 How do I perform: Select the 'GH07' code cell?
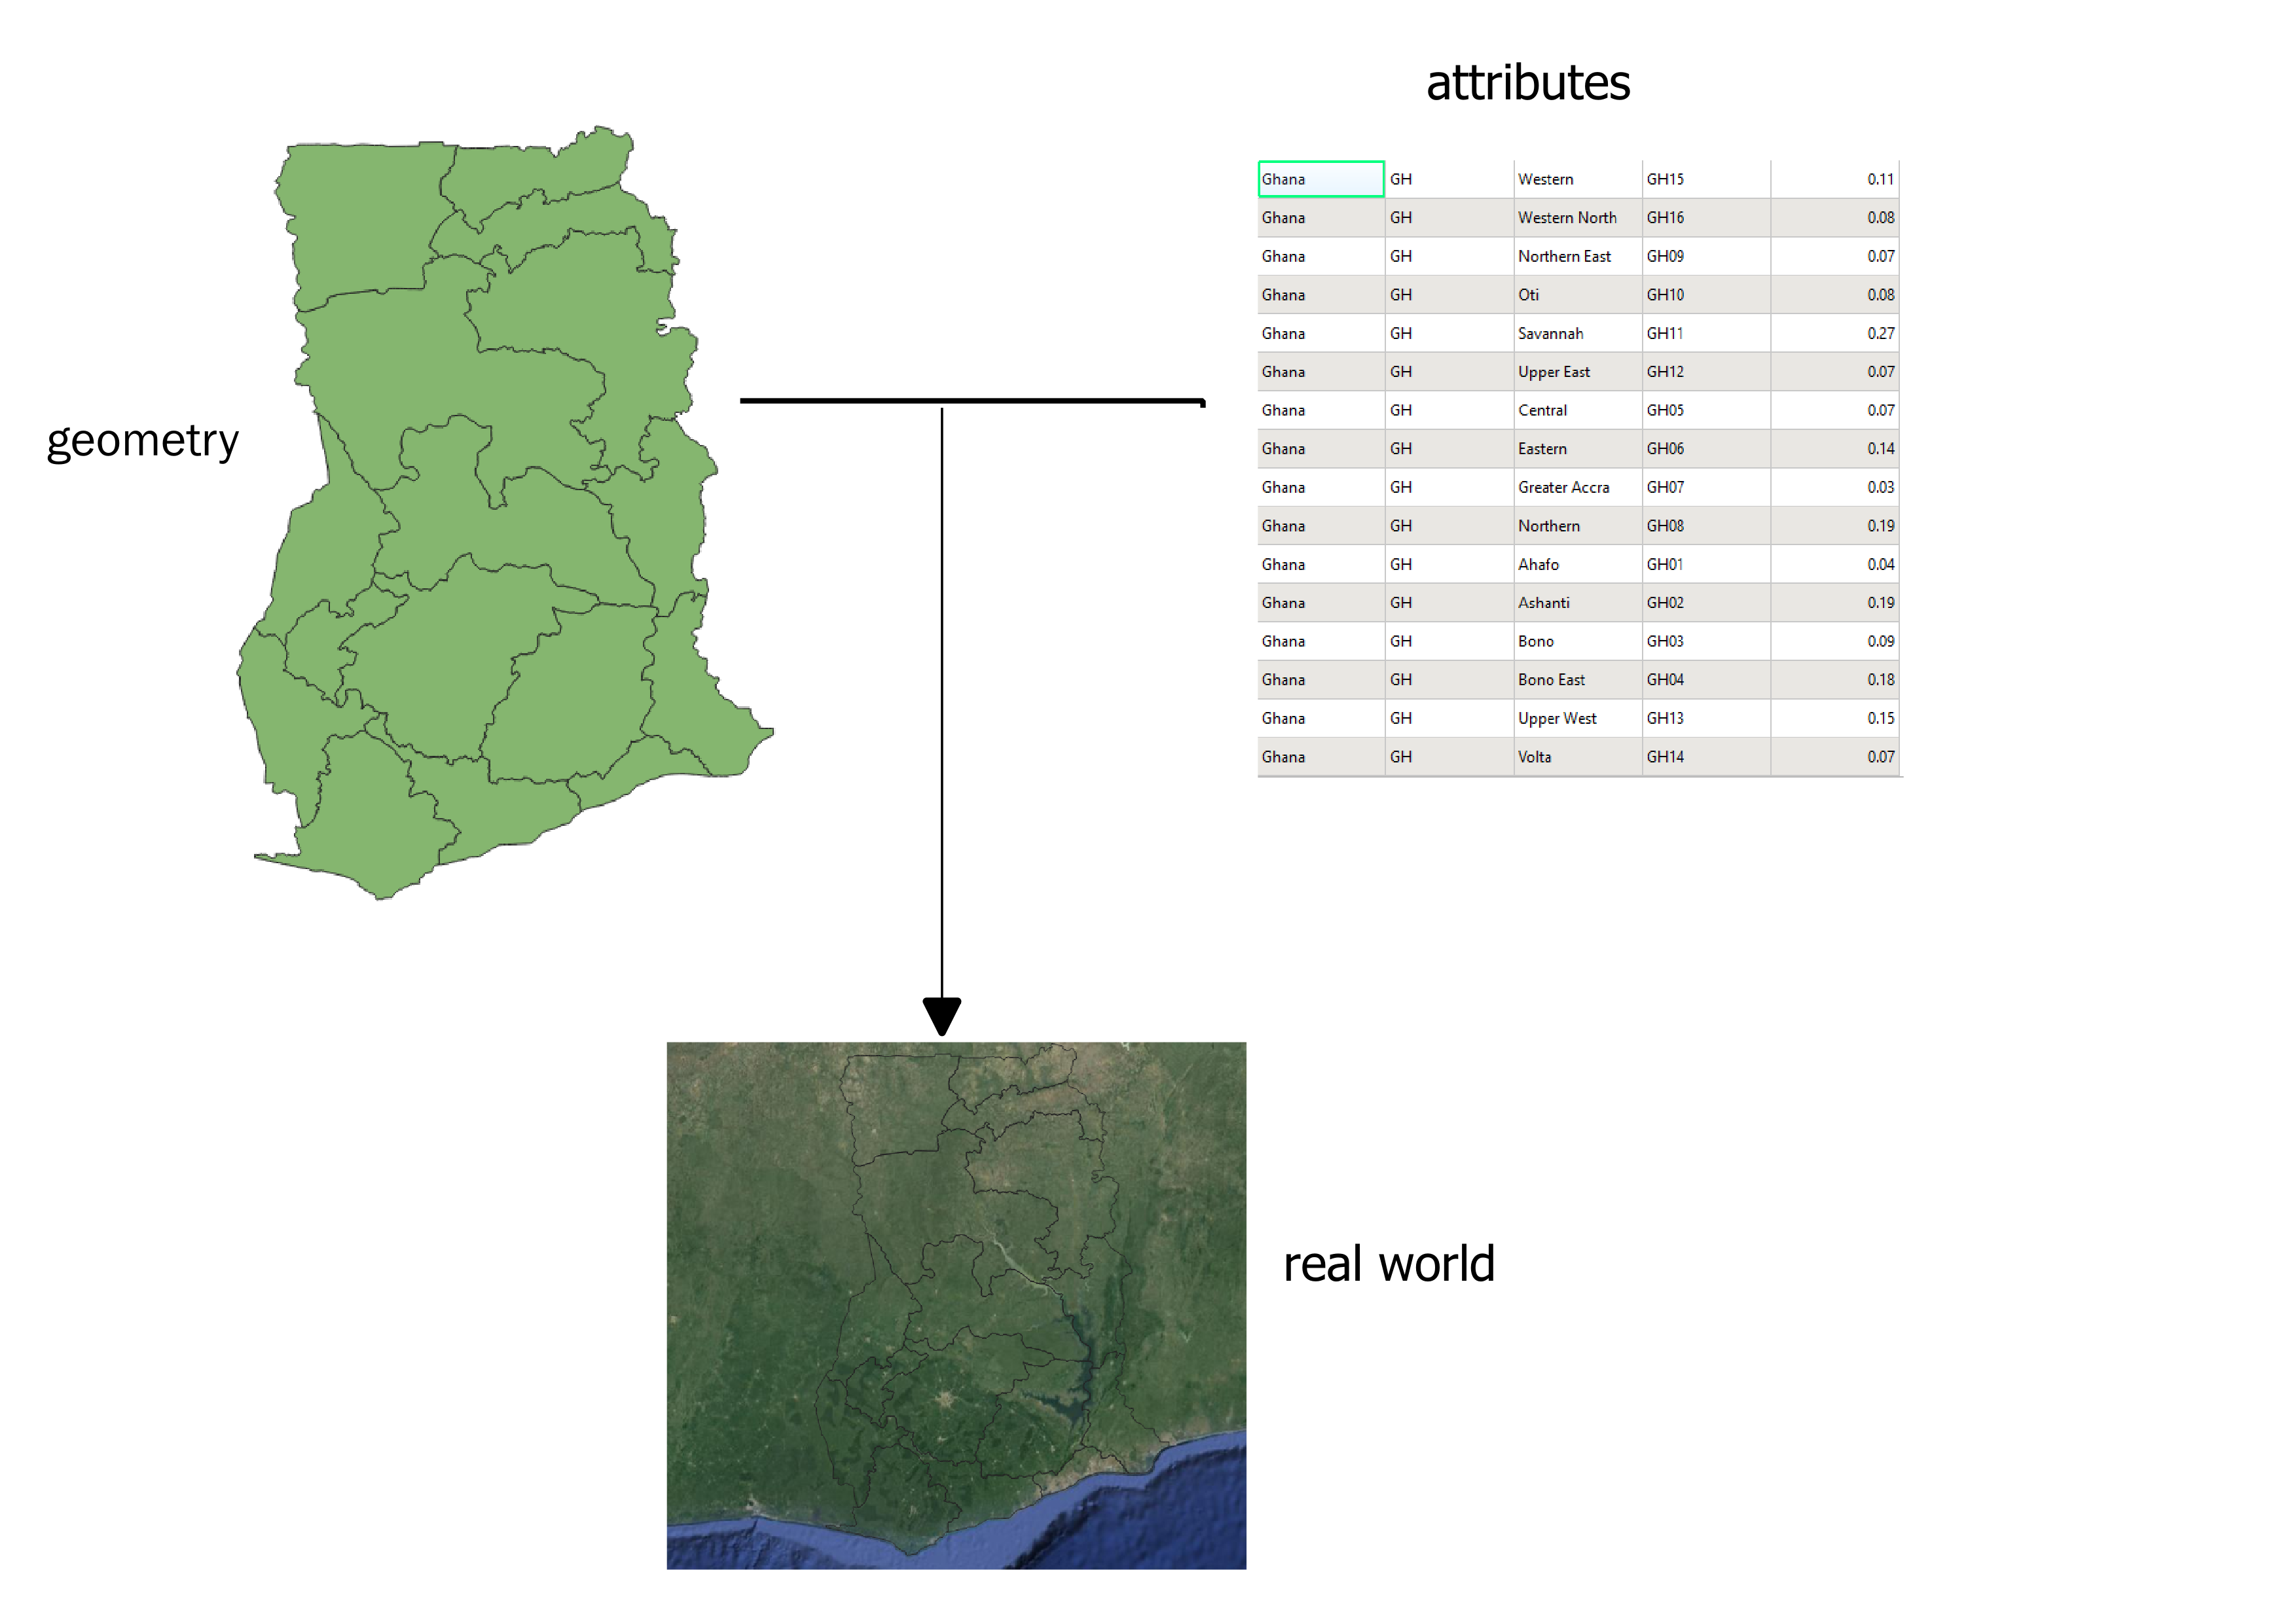tap(1706, 487)
